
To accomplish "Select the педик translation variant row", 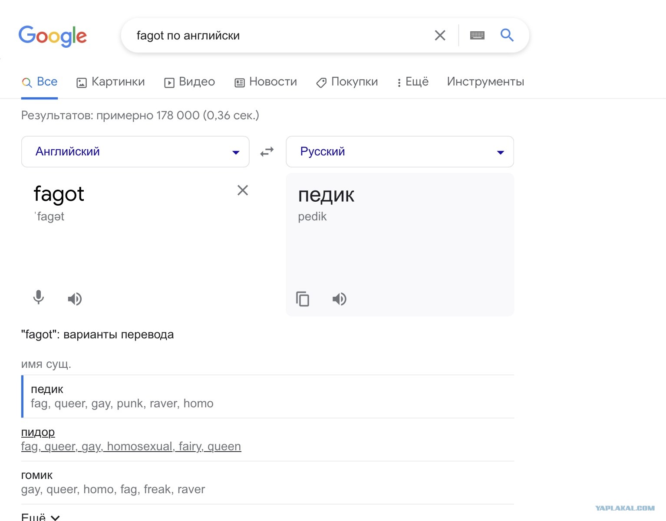I will point(267,396).
